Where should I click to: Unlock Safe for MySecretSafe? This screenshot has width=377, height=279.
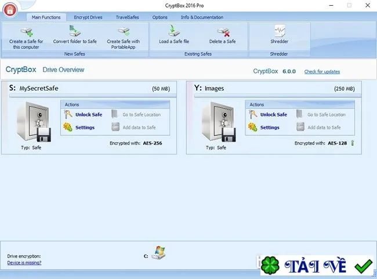point(89,115)
